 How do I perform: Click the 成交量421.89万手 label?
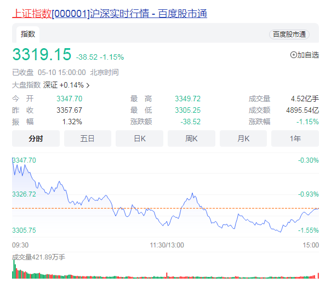38,257
